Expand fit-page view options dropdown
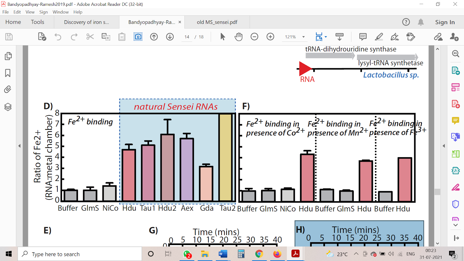The width and height of the screenshot is (464, 261). [x=326, y=37]
